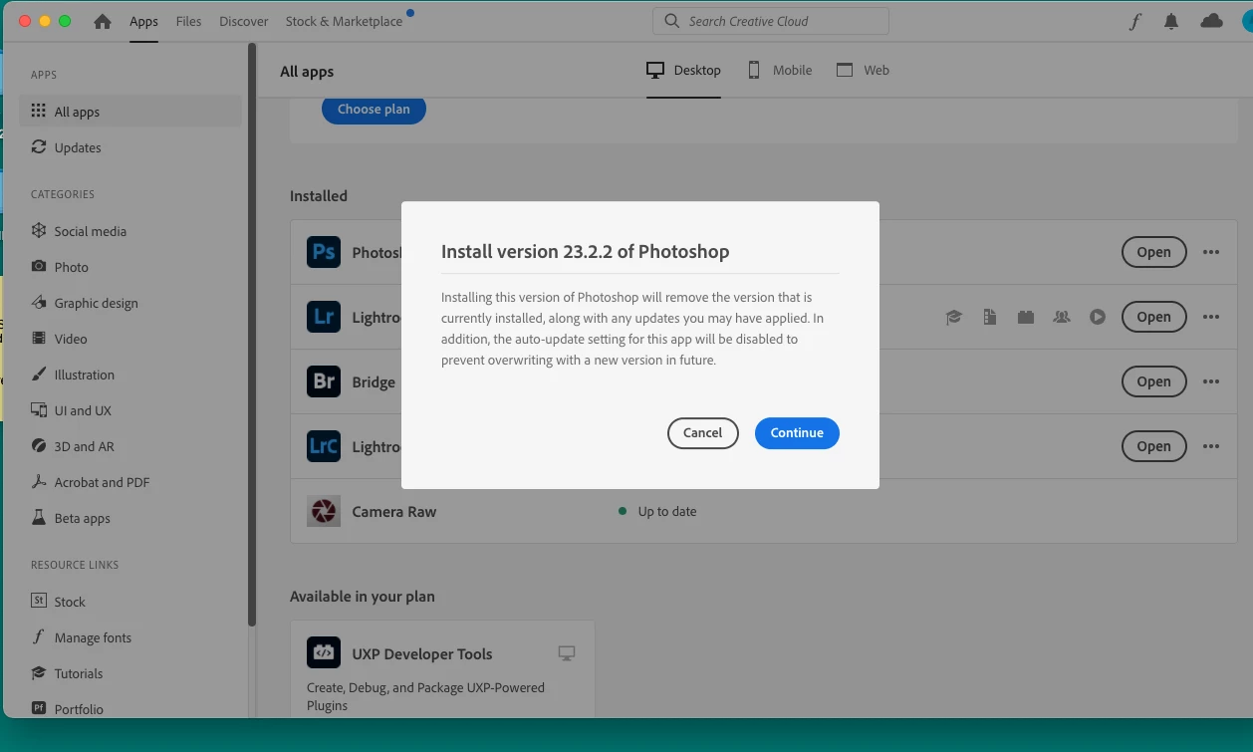Click Cancel in install dialog

coord(702,433)
